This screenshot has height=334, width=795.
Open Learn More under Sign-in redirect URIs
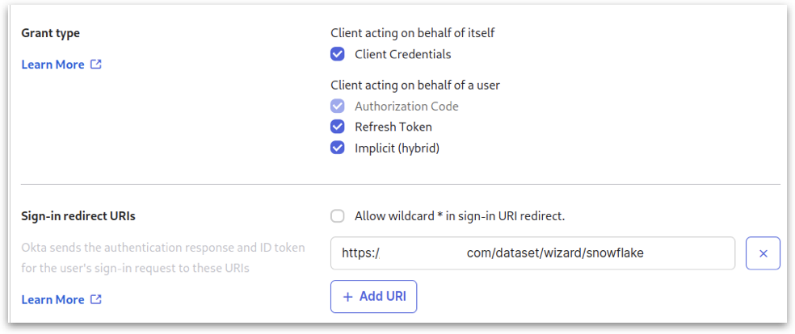(x=53, y=299)
